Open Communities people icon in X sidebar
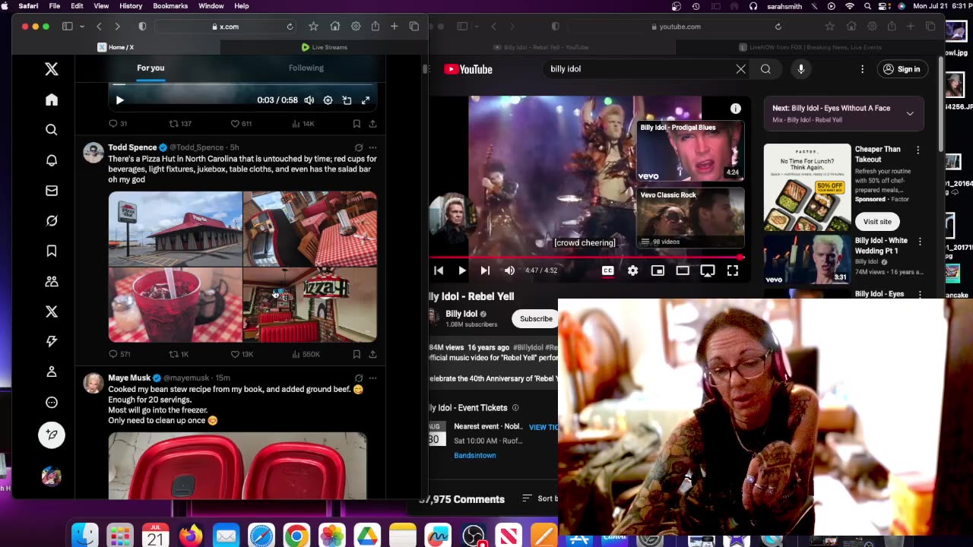 pyautogui.click(x=52, y=281)
